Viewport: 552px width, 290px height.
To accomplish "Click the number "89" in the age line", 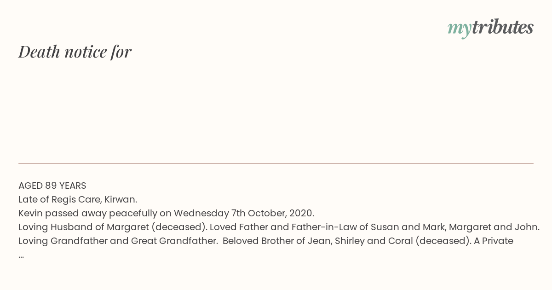I will [x=51, y=186].
